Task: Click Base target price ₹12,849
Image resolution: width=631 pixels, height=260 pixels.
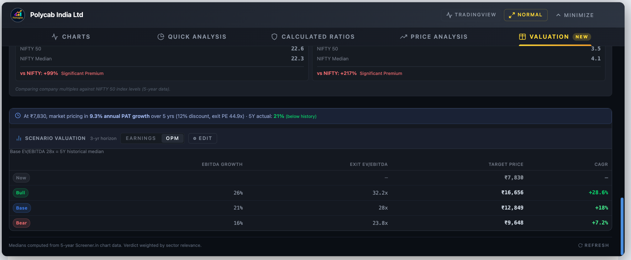Action: 512,208
